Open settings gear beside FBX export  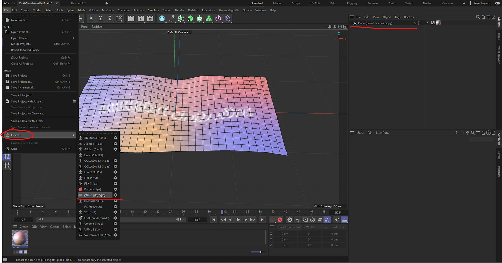[x=115, y=183]
